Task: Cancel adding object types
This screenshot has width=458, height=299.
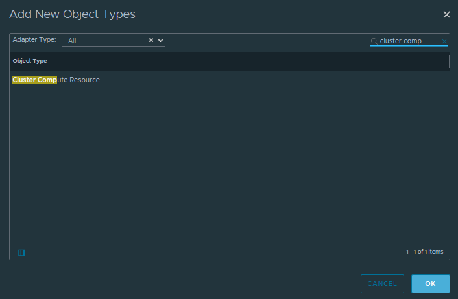Action: click(382, 283)
